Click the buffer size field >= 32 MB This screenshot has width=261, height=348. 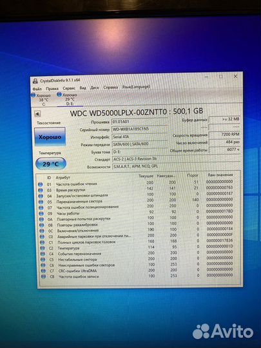[x=224, y=119]
